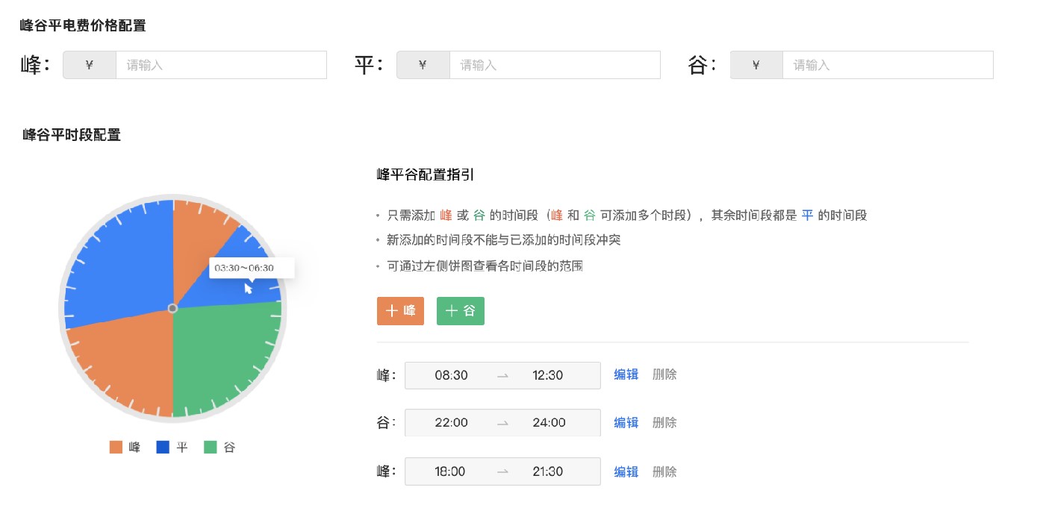This screenshot has height=508, width=1040.
Task: Click the ¥ prefix of peak price
Action: click(90, 65)
